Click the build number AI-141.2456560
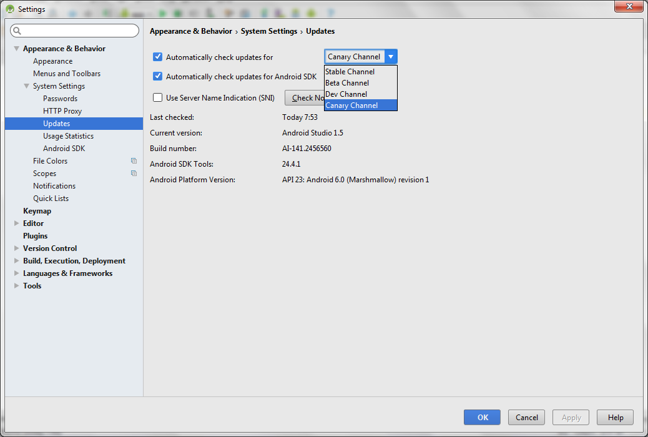The height and width of the screenshot is (437, 648). (x=307, y=149)
